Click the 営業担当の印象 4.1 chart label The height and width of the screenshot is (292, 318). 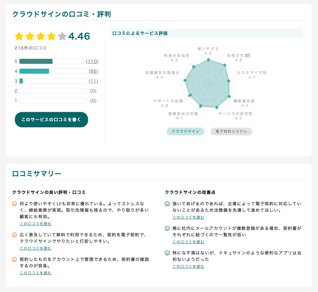[183, 116]
